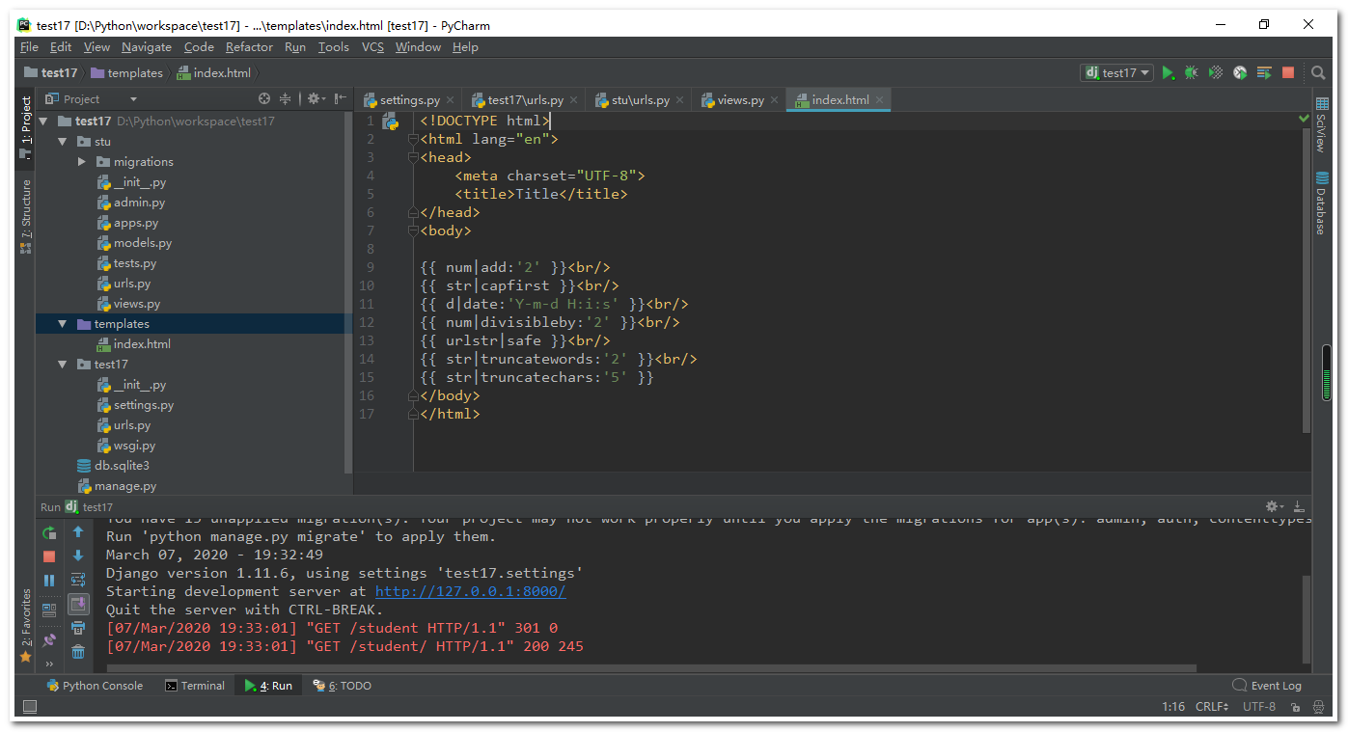Open the Terminal tool window
The width and height of the screenshot is (1348, 732).
click(x=194, y=686)
